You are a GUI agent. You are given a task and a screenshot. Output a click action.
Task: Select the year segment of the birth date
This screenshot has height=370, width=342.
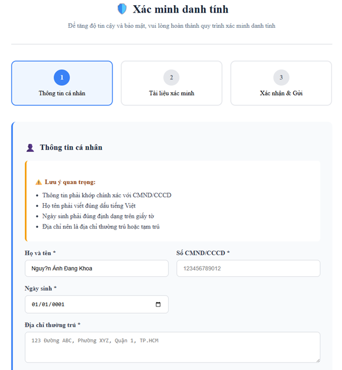coord(64,304)
